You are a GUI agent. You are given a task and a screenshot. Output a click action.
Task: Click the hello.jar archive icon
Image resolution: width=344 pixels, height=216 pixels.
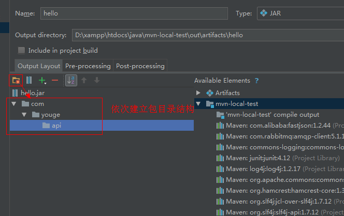(15, 93)
